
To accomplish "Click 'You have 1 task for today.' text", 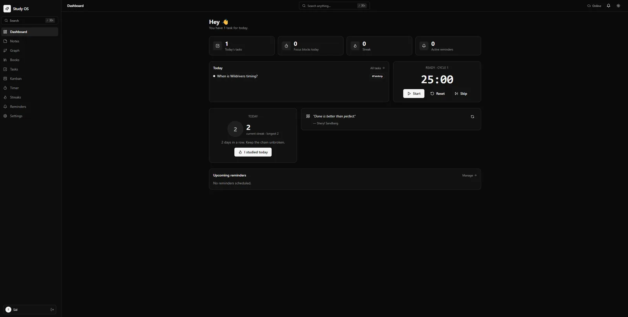I will [x=228, y=28].
